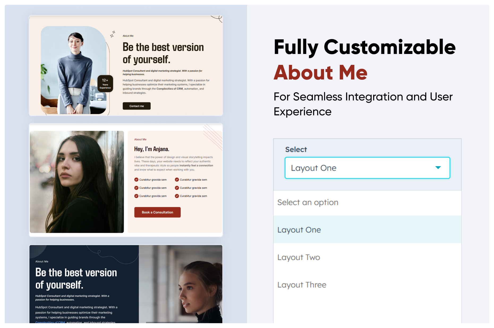Click the dropdown caret arrow icon
Image resolution: width=494 pixels, height=328 pixels.
coord(438,167)
